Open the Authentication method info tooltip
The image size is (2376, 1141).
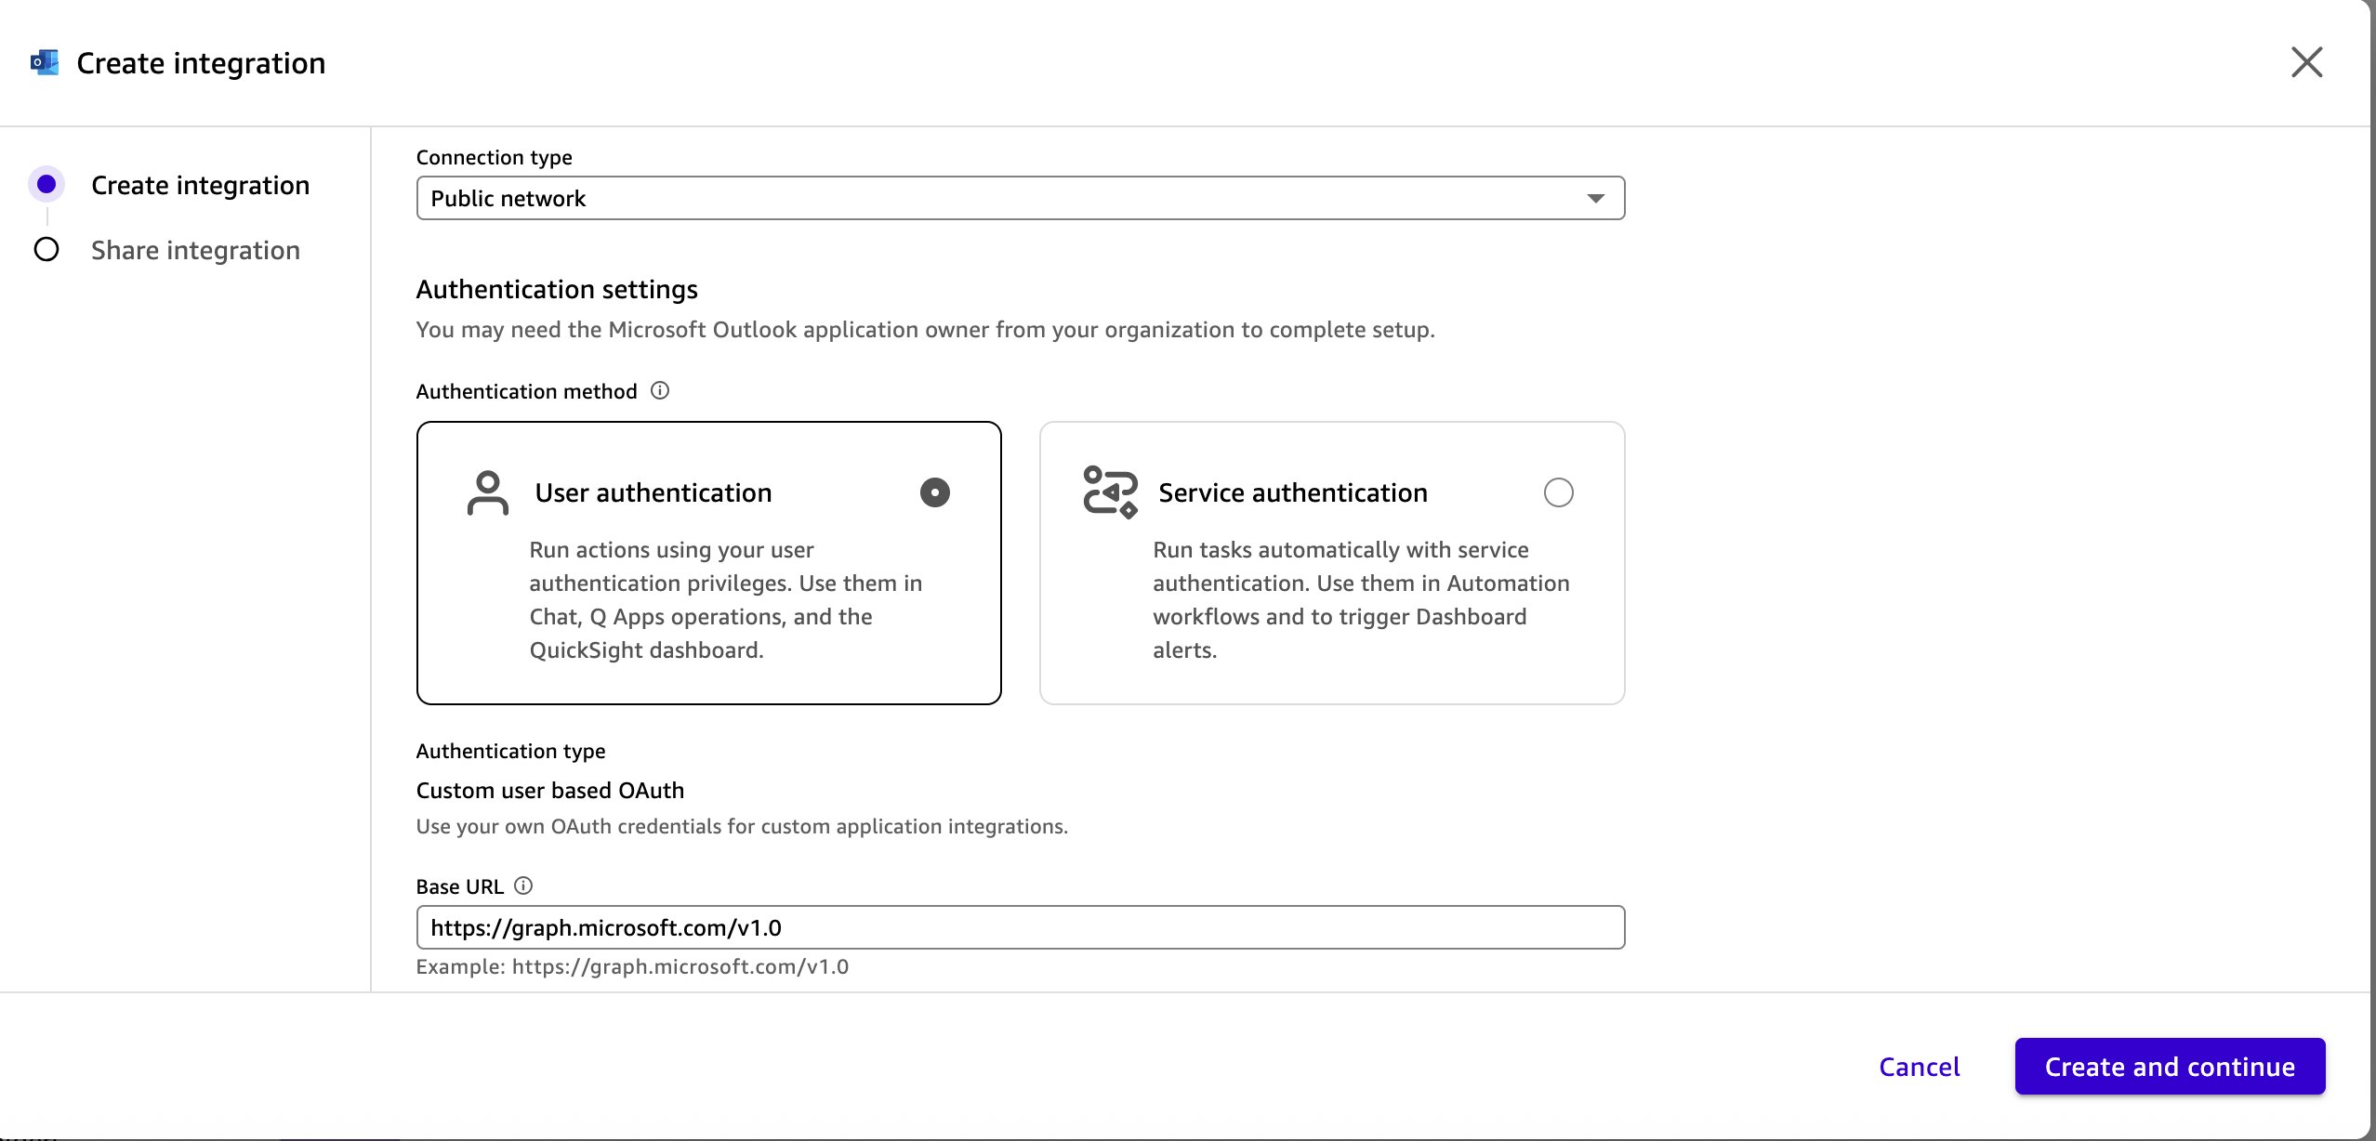661,390
